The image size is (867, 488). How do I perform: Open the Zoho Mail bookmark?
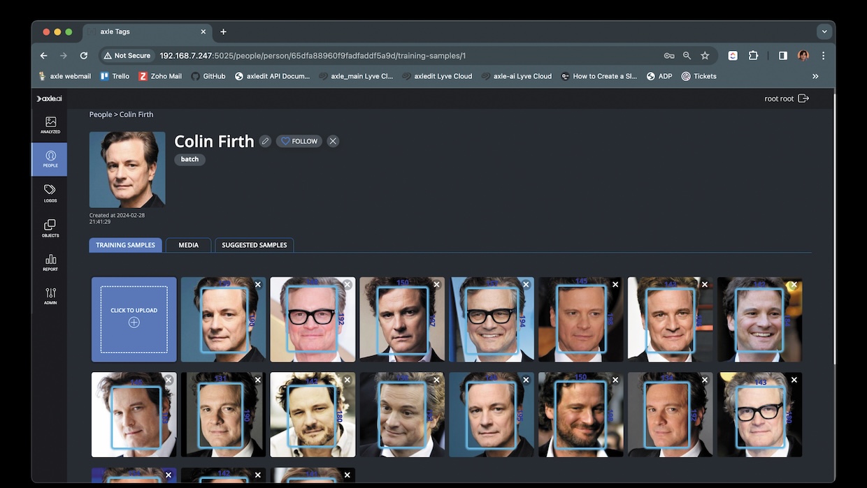coord(160,76)
